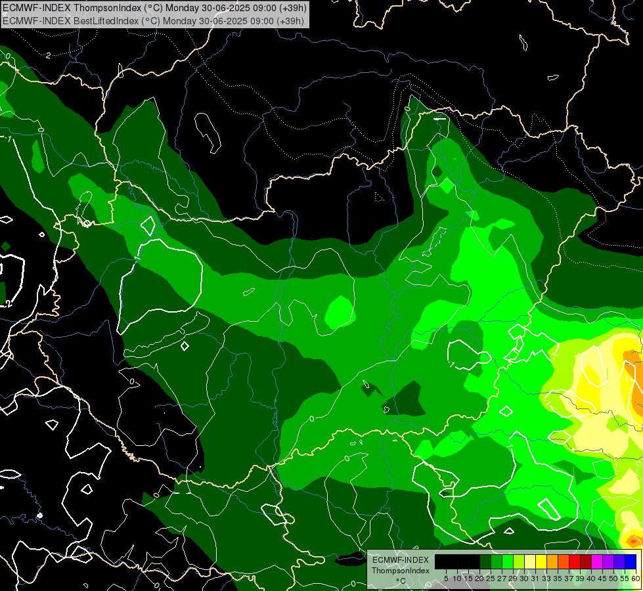This screenshot has height=591, width=643.
Task: Click the legend tick value 25
Action: tap(491, 579)
